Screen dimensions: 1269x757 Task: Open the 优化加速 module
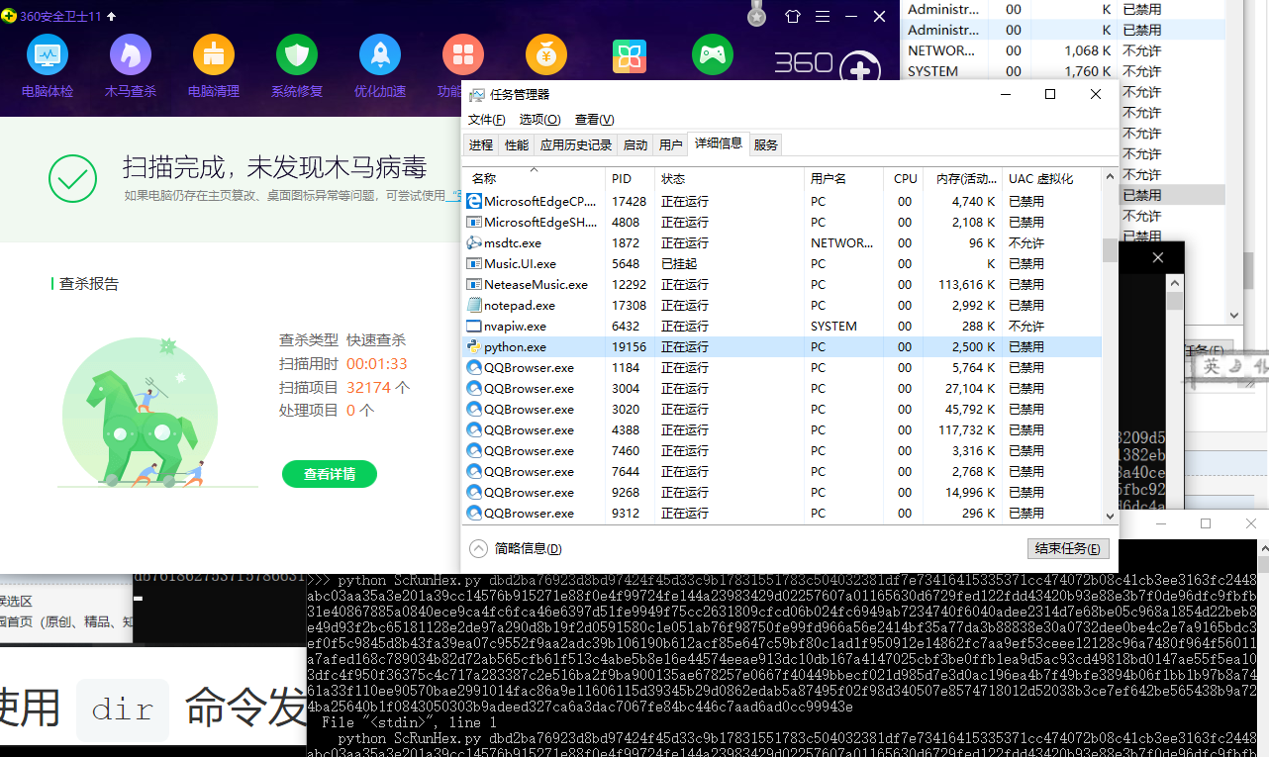point(380,66)
